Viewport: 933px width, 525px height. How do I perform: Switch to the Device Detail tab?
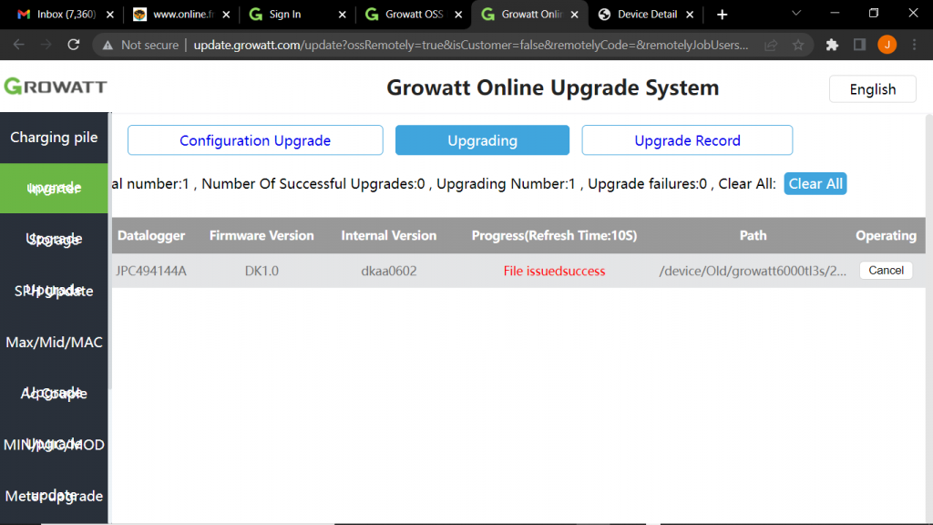pyautogui.click(x=639, y=15)
